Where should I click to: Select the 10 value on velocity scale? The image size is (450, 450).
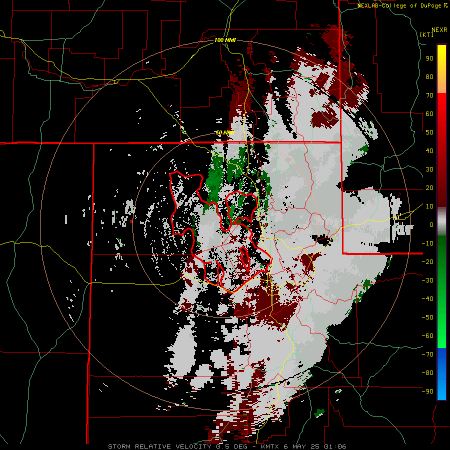pos(429,206)
